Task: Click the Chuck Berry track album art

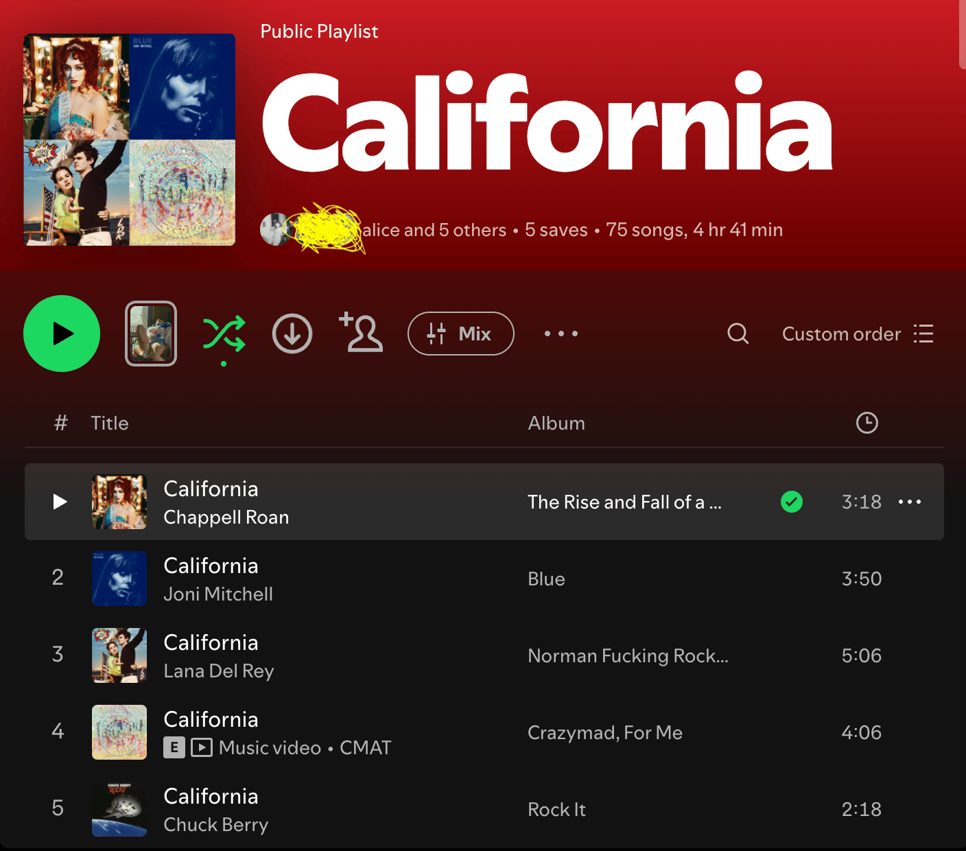Action: 119,809
